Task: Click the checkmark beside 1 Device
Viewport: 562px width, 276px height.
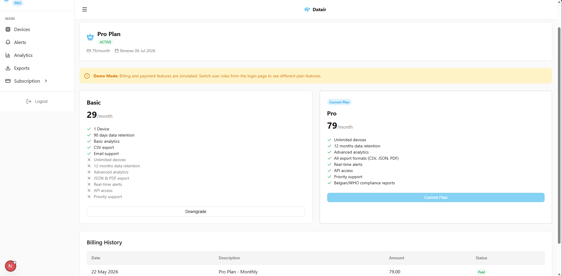Action: tap(89, 129)
